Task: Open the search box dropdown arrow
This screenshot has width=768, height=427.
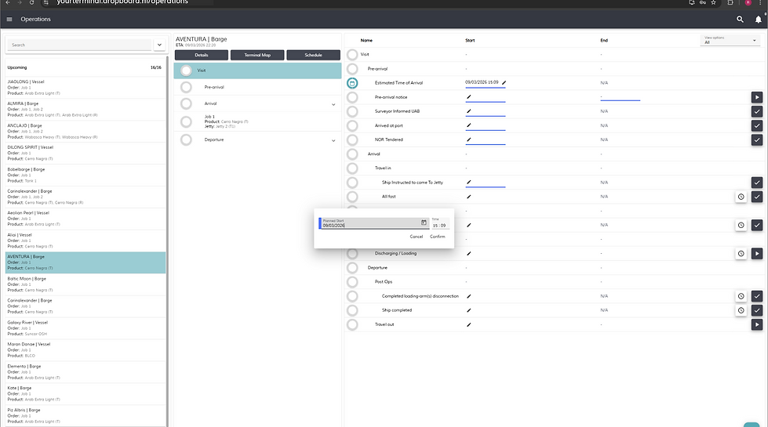Action: [x=159, y=45]
